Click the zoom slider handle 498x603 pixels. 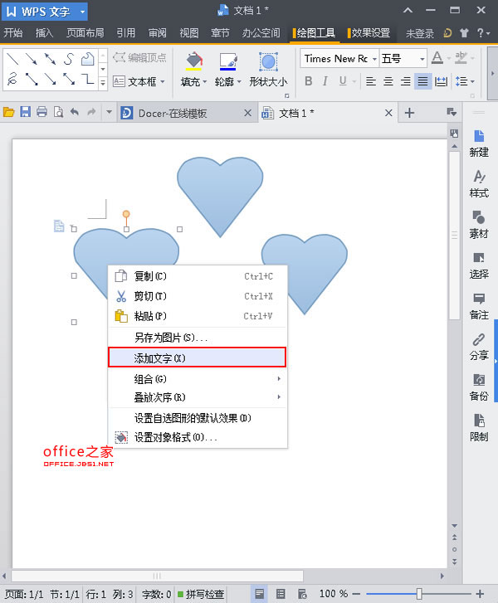point(419,594)
